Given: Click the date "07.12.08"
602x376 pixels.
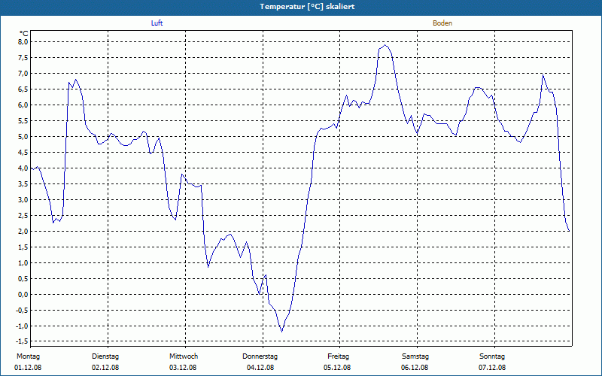Looking at the screenshot, I should pyautogui.click(x=492, y=368).
